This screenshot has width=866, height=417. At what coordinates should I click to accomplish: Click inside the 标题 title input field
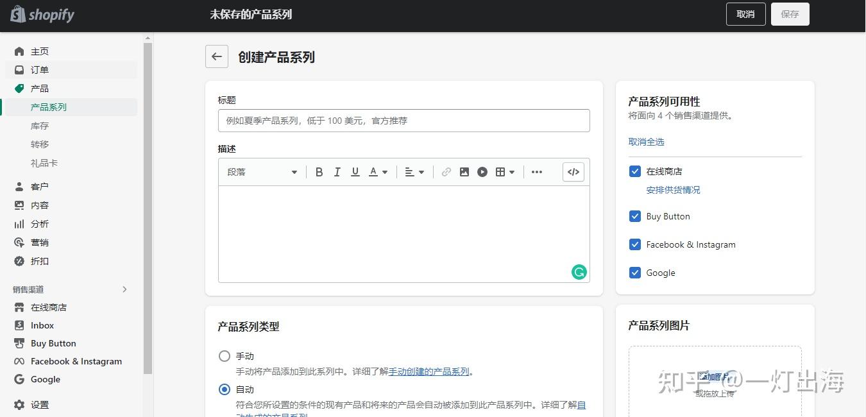click(403, 120)
